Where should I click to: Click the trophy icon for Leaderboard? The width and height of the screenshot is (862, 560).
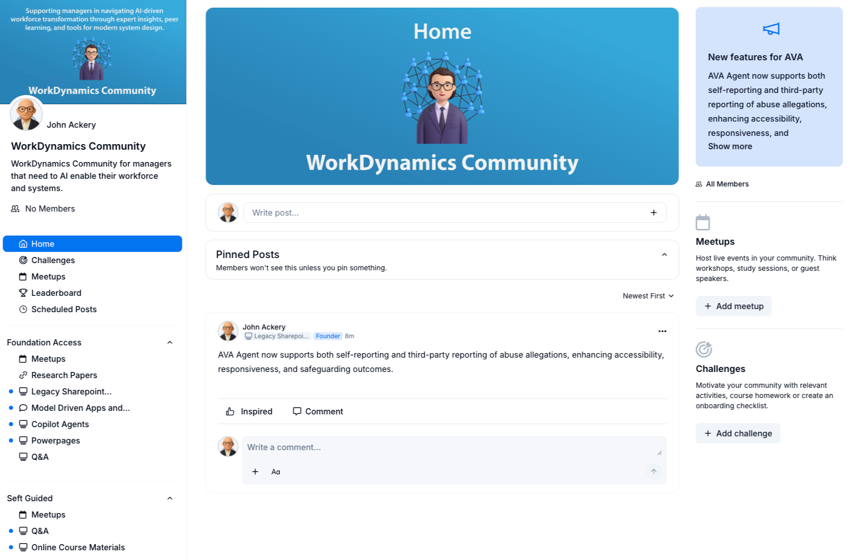pos(23,293)
